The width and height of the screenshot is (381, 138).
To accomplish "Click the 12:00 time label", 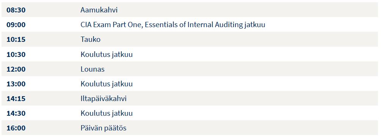I will (16, 69).
